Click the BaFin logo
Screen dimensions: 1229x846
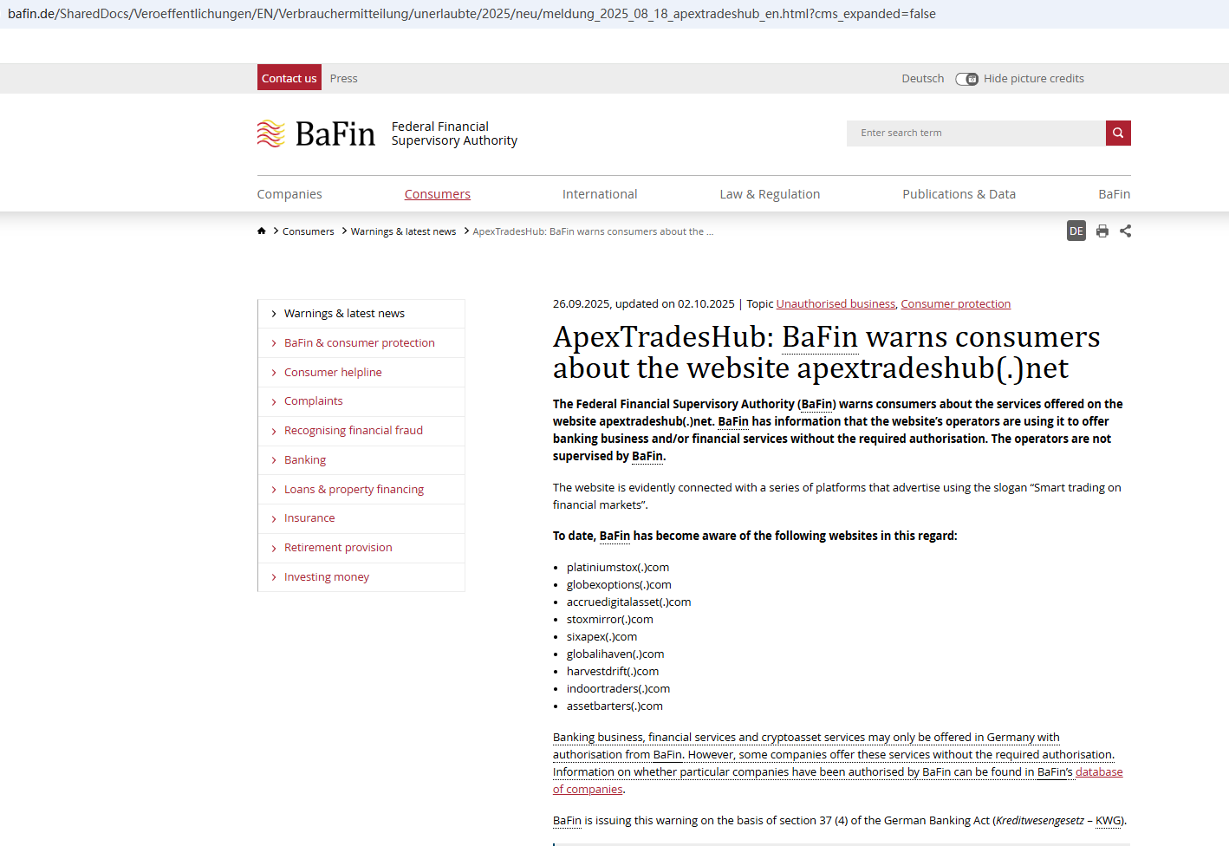(316, 133)
